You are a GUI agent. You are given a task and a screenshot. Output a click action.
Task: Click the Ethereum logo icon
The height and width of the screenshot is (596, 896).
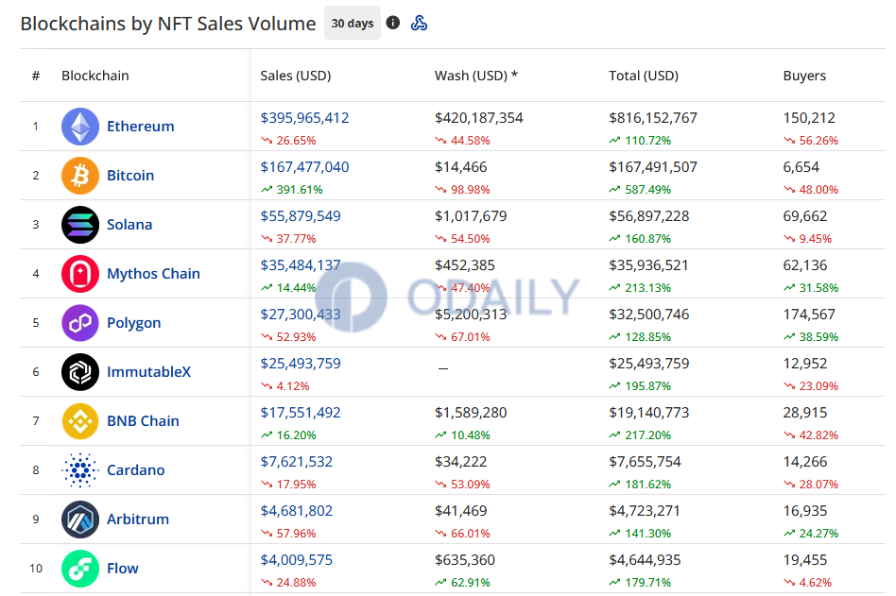tap(80, 127)
